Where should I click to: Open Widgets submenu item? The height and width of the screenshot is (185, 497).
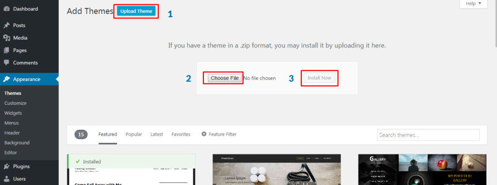click(x=13, y=113)
